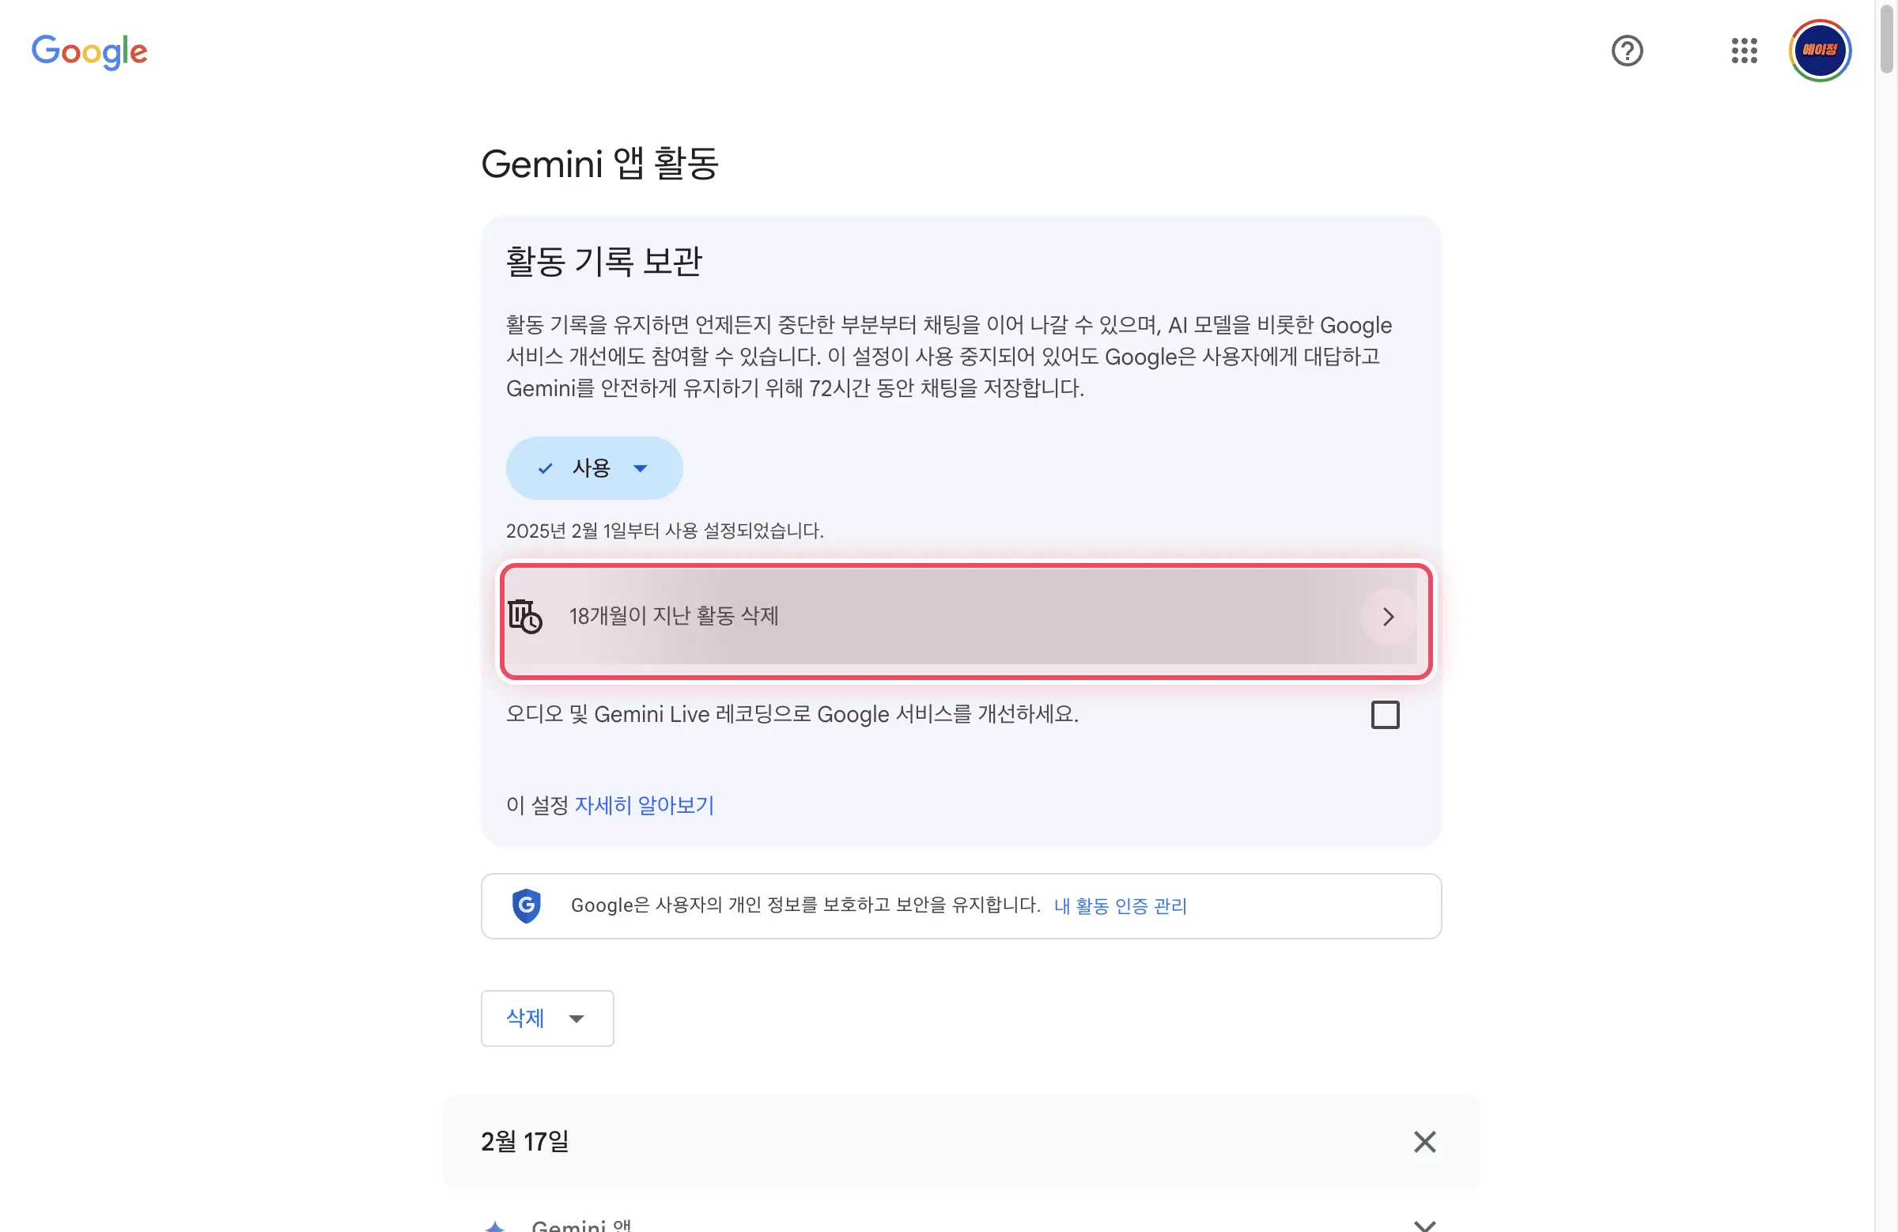The height and width of the screenshot is (1232, 1898).
Task: Open the 삭제 dropdown menu
Action: point(547,1018)
